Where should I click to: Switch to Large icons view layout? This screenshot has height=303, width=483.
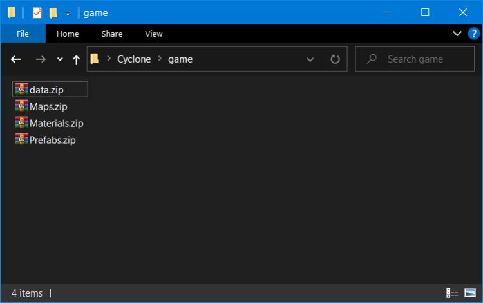click(x=469, y=293)
